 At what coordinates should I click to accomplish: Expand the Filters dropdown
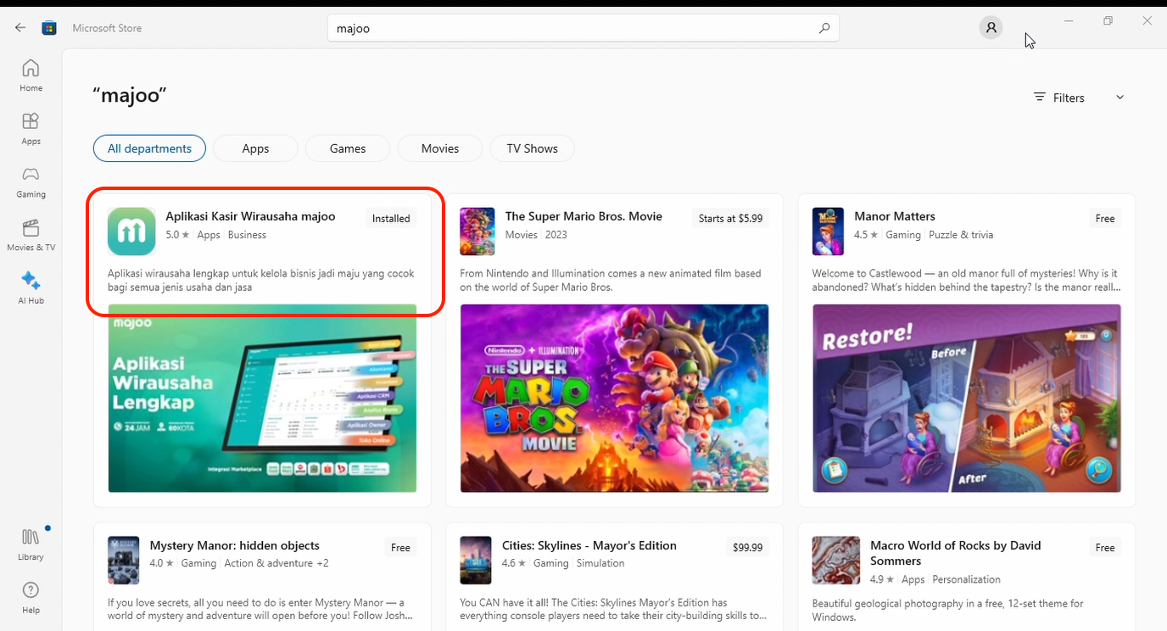[x=1079, y=98]
